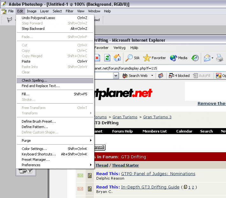Click the pink envelope status icon on Drifting Guide row
The height and width of the screenshot is (198, 226).
coord(80,189)
